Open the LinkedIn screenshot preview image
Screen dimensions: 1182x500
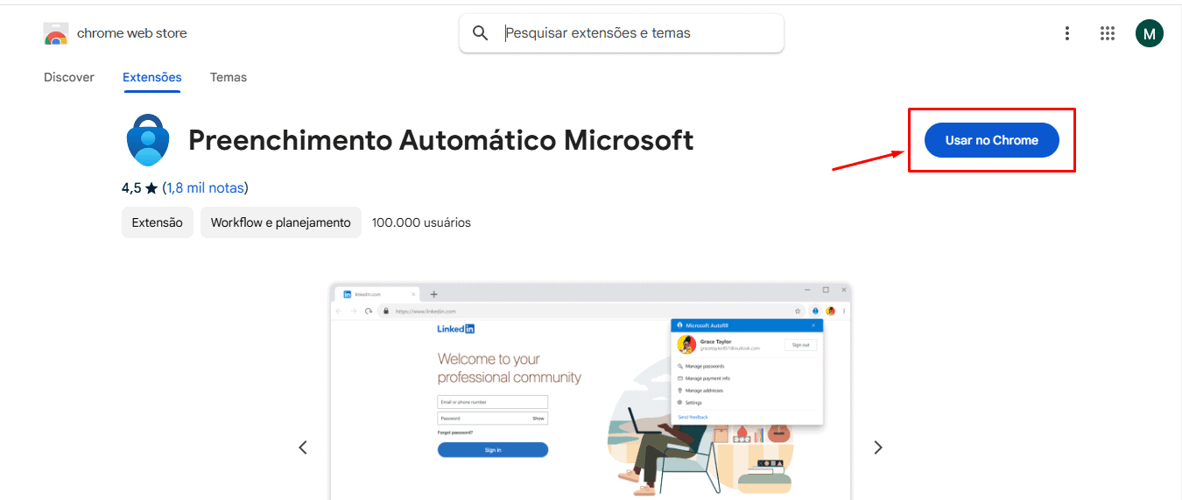coord(590,394)
